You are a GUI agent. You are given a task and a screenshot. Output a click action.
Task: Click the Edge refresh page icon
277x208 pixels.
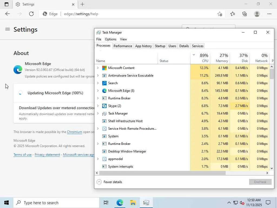tap(31, 14)
